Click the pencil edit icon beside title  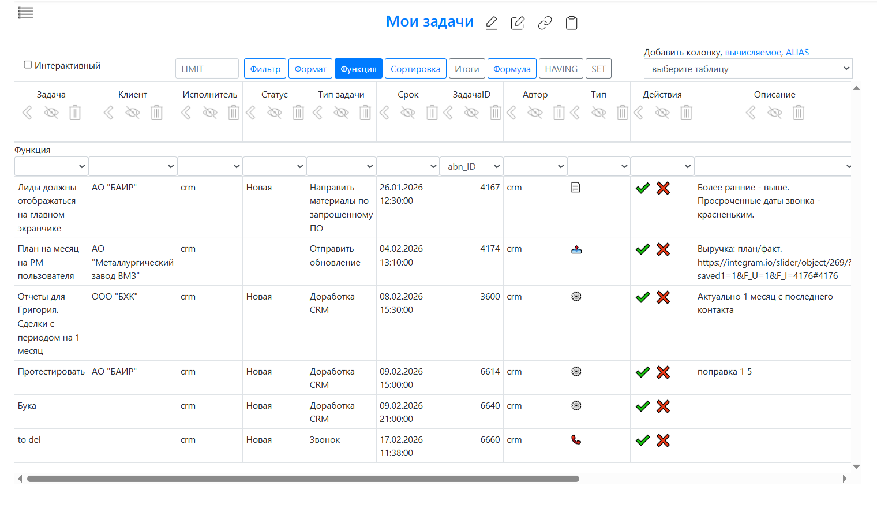click(x=492, y=23)
